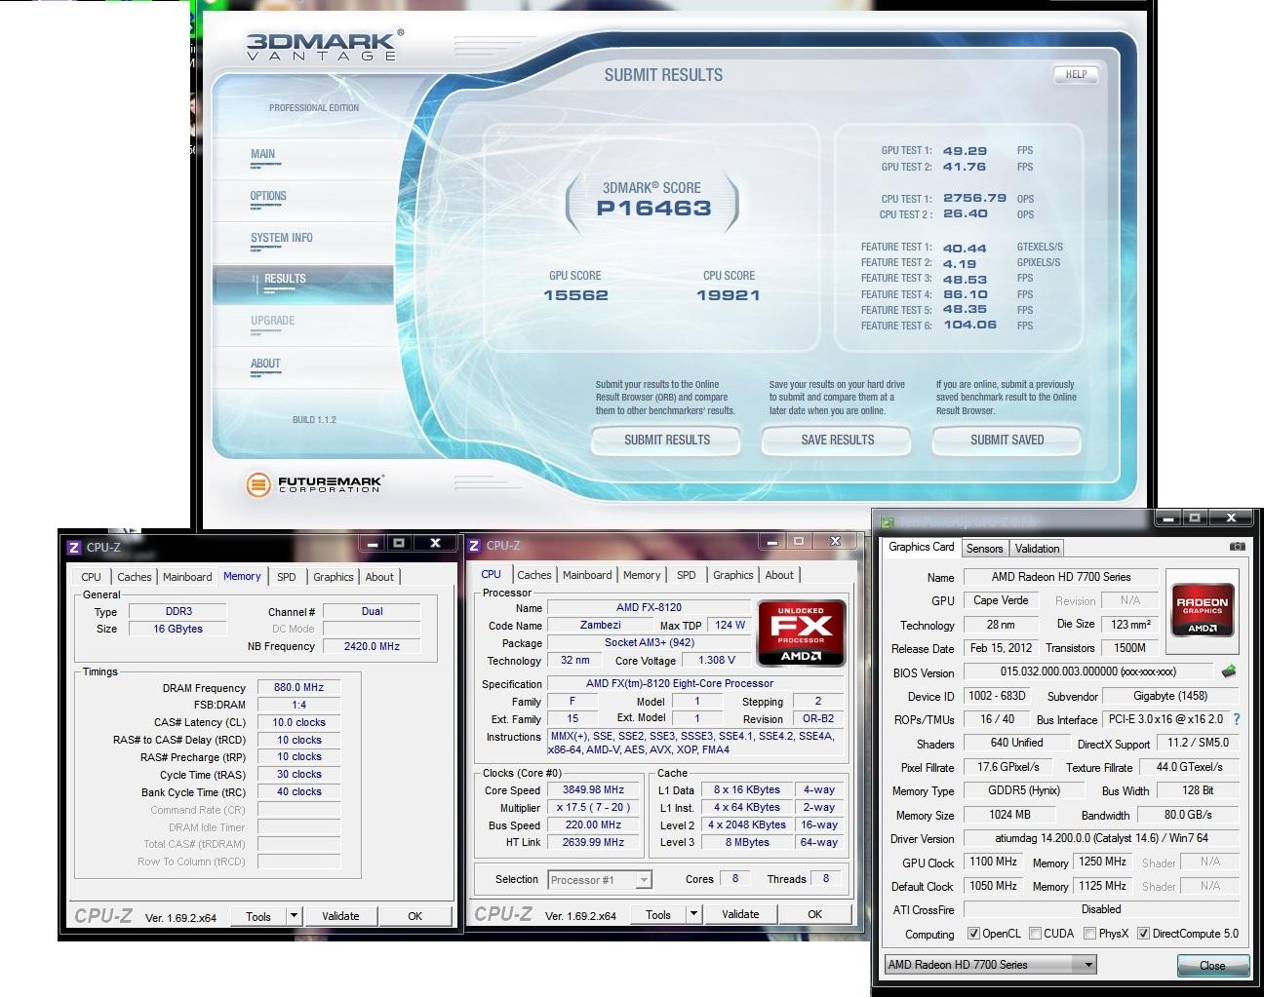
Task: Click the SUBMIT SAVED button
Action: 1007,441
